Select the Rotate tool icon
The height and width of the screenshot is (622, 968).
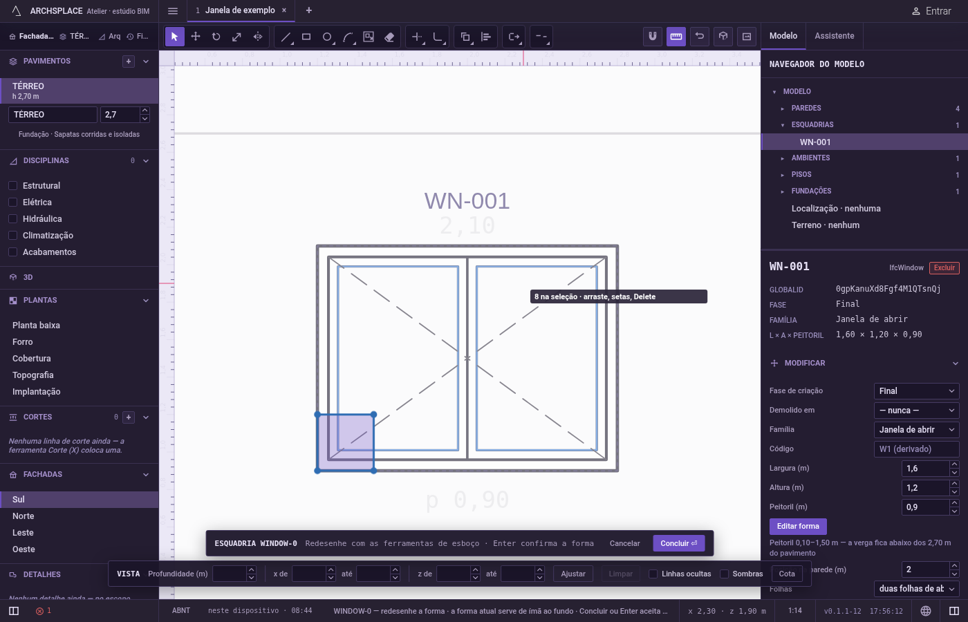click(x=216, y=37)
